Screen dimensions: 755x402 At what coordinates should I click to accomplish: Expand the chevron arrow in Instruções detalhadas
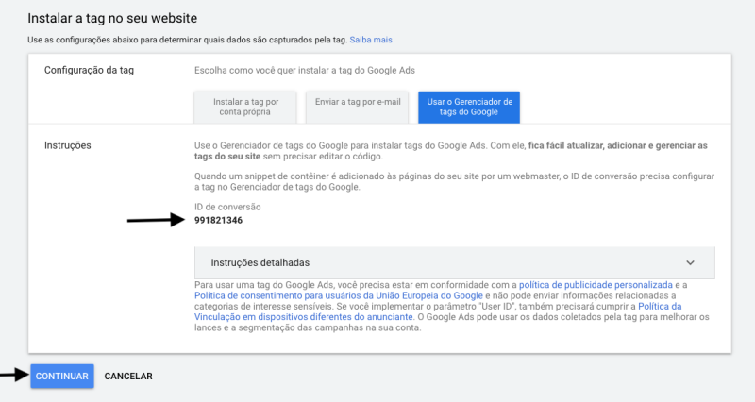690,262
